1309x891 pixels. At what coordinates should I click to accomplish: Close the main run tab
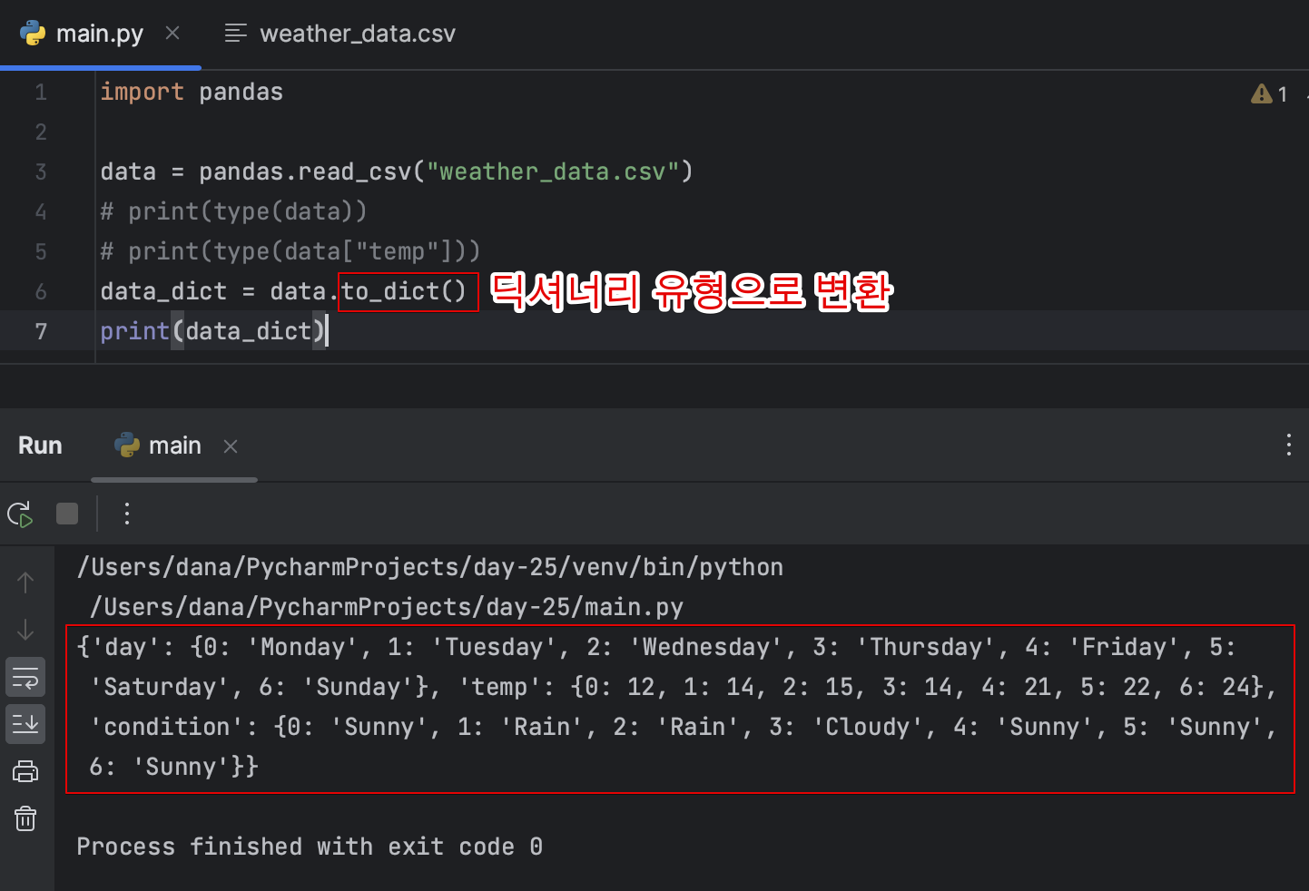pyautogui.click(x=231, y=446)
